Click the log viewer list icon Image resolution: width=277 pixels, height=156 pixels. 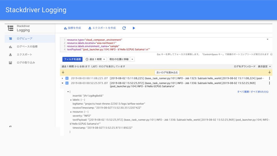11,38
